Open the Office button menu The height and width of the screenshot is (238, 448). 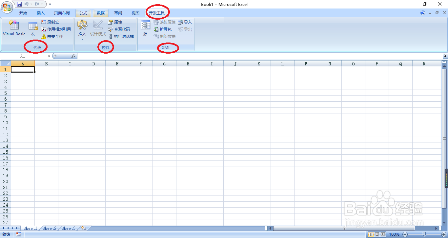[7, 7]
